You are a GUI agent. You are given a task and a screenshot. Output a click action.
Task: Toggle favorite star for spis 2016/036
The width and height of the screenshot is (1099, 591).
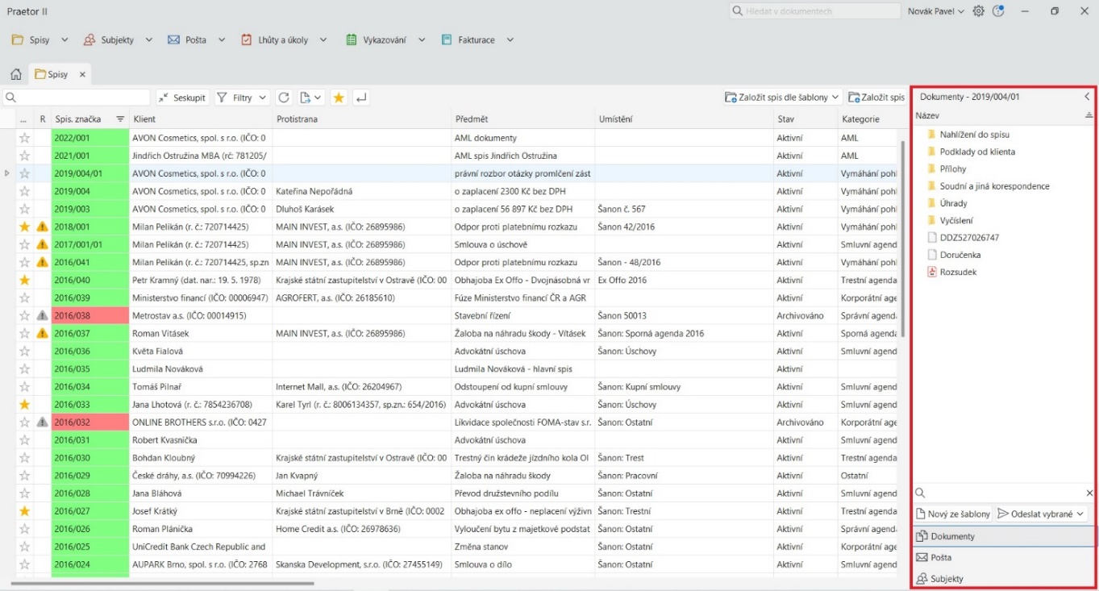pos(24,351)
